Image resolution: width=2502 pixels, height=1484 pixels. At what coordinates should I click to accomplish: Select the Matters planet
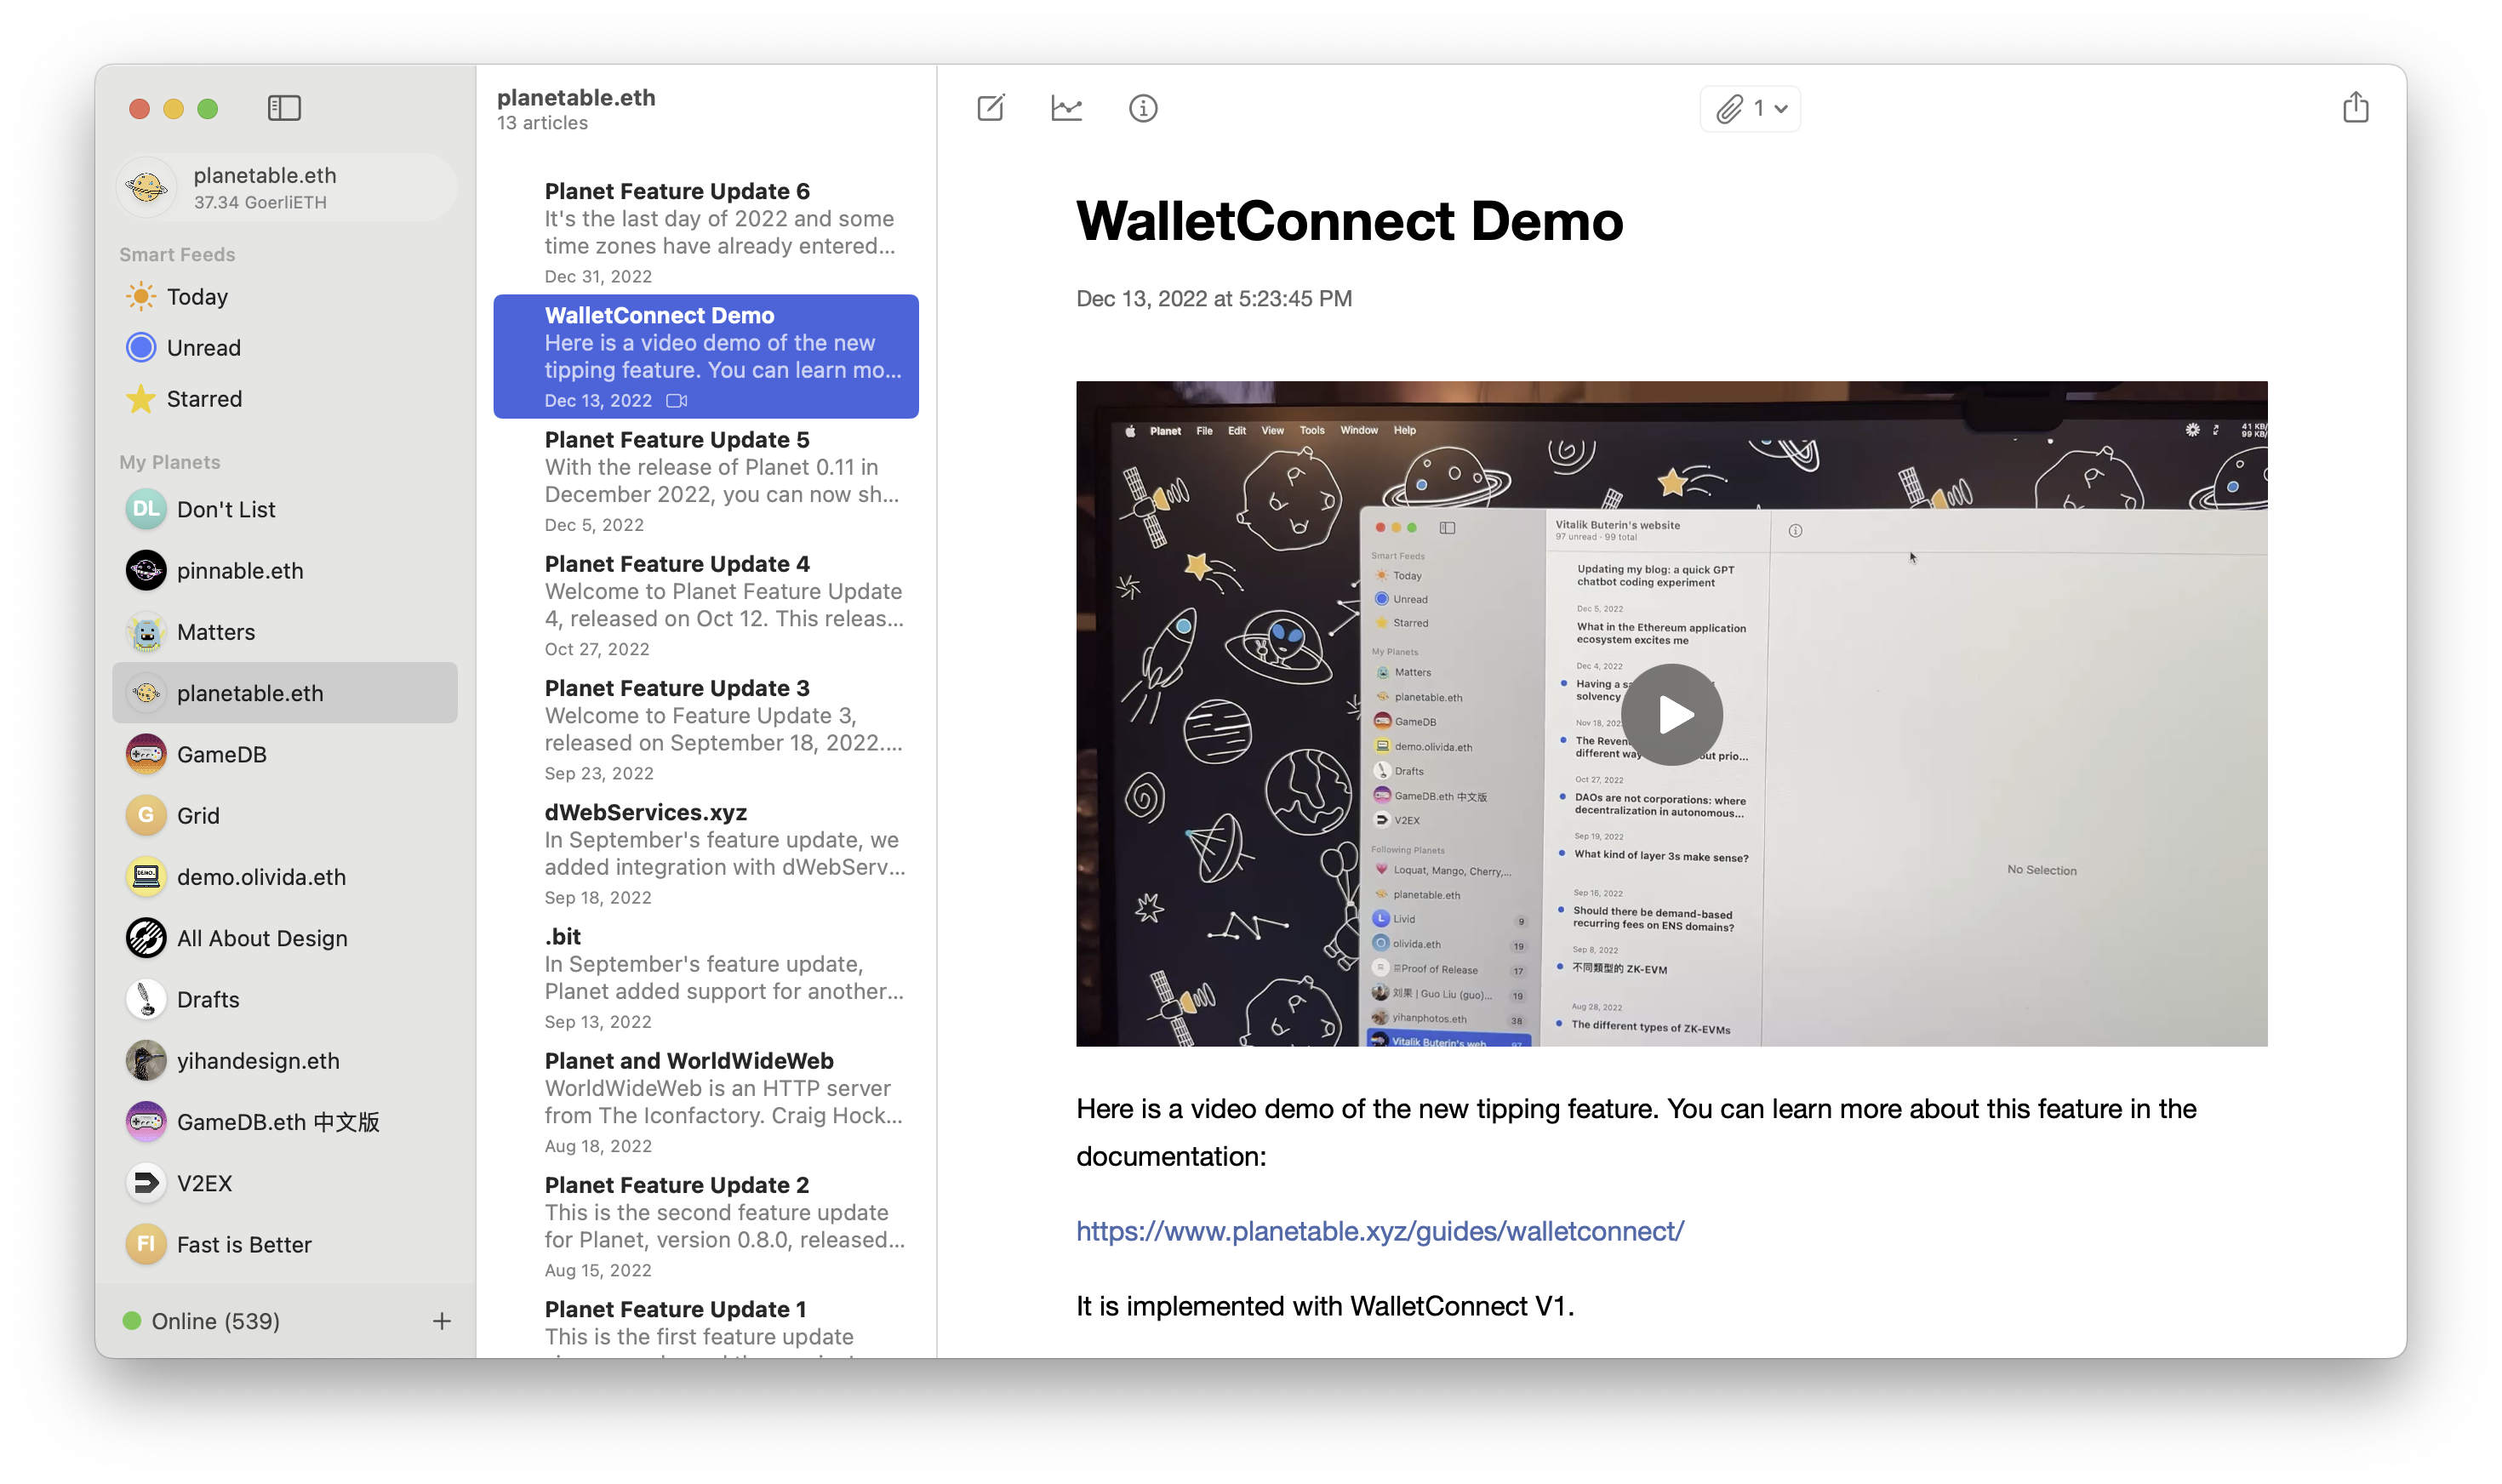285,632
